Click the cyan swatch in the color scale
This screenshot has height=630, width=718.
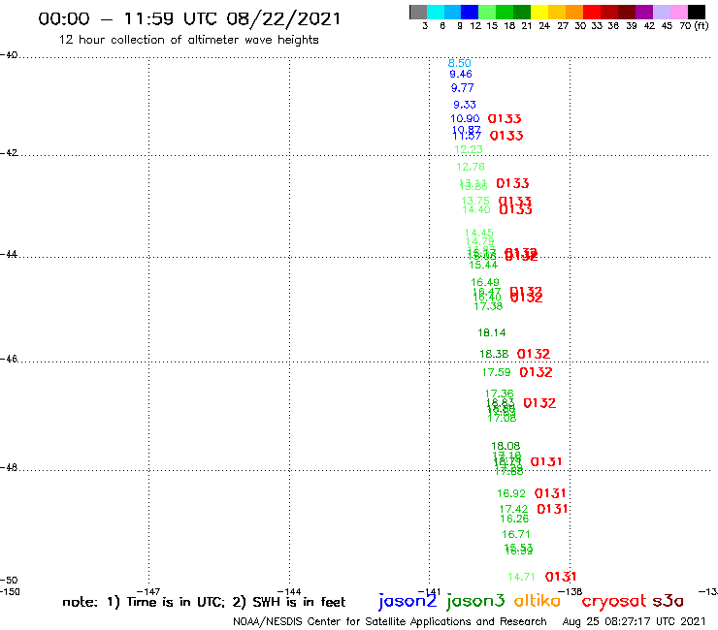click(436, 12)
